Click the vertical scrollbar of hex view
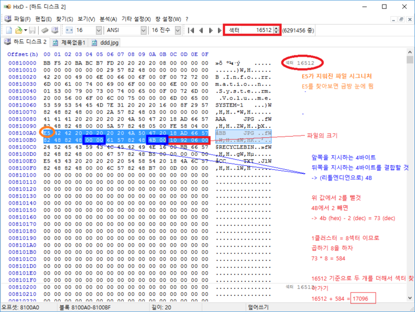 click(410, 168)
